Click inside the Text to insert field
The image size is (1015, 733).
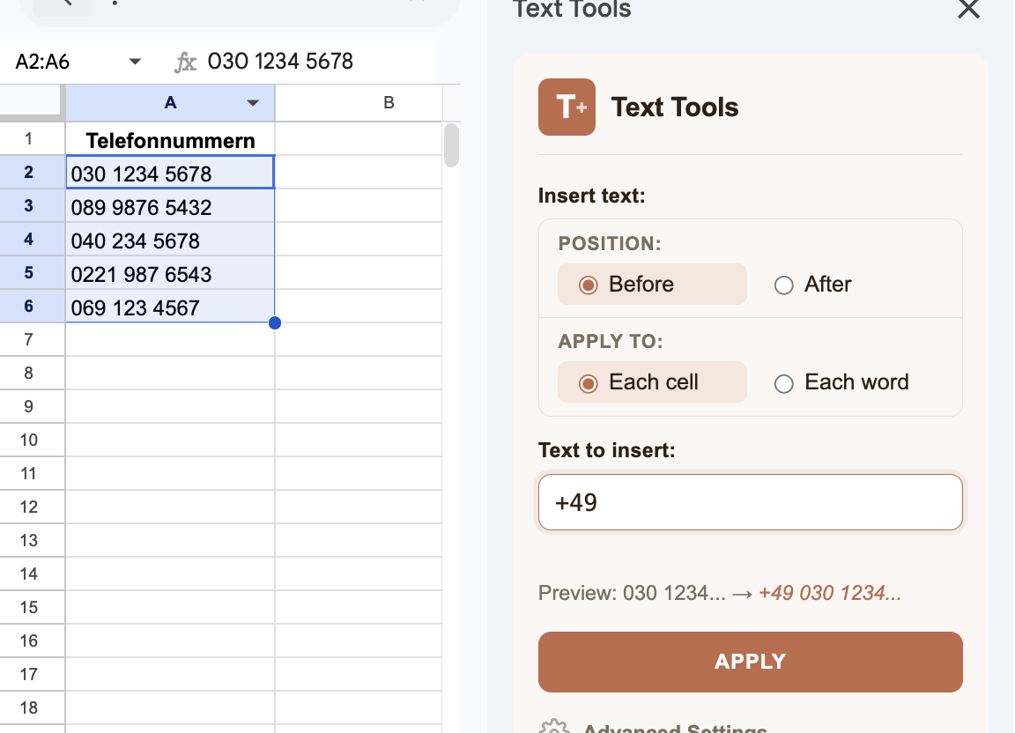click(751, 502)
